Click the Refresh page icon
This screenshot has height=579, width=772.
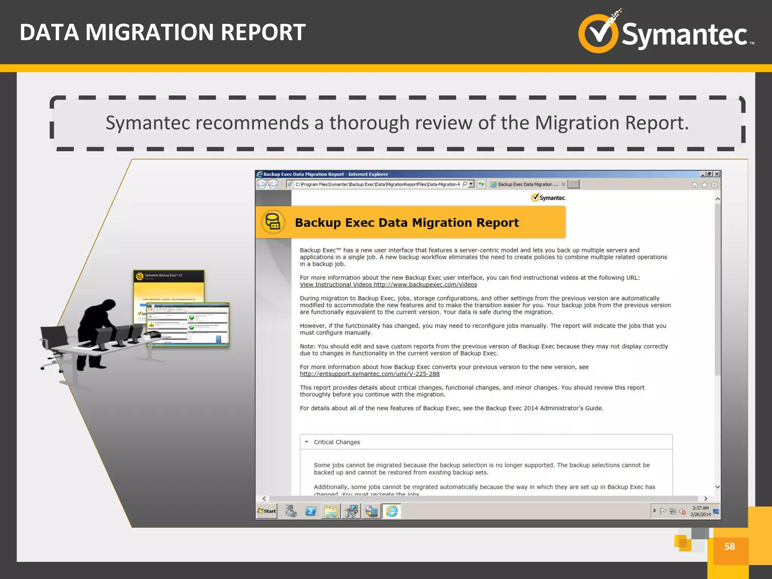tap(481, 184)
